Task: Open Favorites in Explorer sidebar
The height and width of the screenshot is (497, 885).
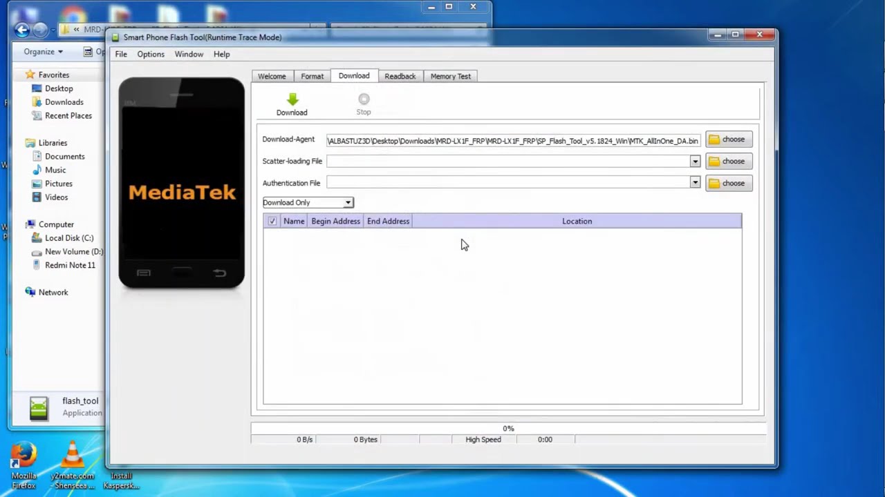Action: [53, 75]
